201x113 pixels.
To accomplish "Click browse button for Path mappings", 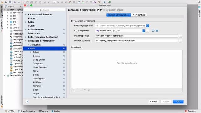I will 181,36.
